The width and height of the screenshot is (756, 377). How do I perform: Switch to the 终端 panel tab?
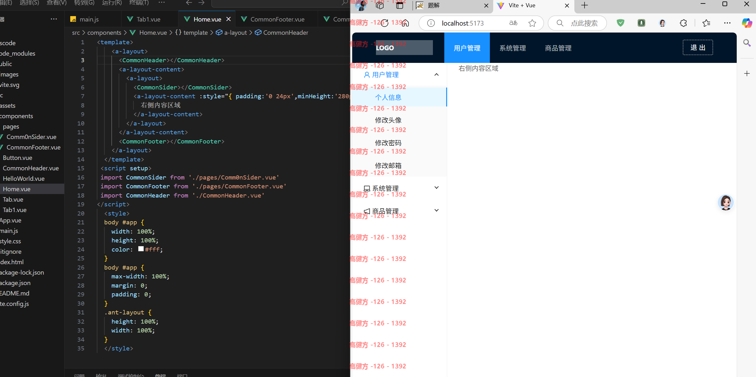point(160,375)
